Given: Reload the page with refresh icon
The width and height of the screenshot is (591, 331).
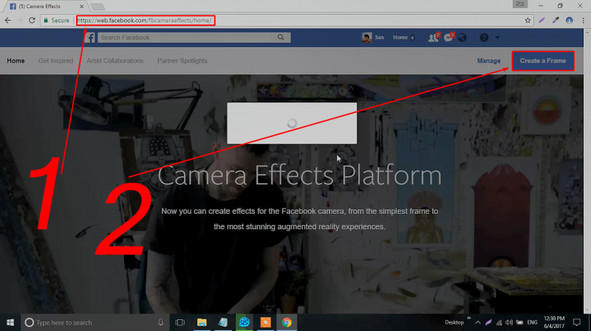Looking at the screenshot, I should pos(32,21).
